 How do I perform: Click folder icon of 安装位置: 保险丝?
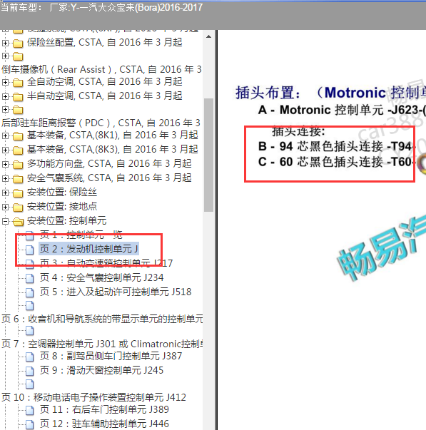pos(18,193)
